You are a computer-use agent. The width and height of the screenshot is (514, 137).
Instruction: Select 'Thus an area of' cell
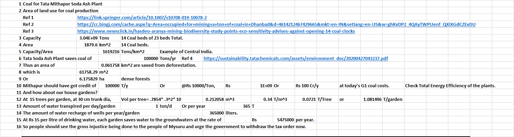(39, 65)
